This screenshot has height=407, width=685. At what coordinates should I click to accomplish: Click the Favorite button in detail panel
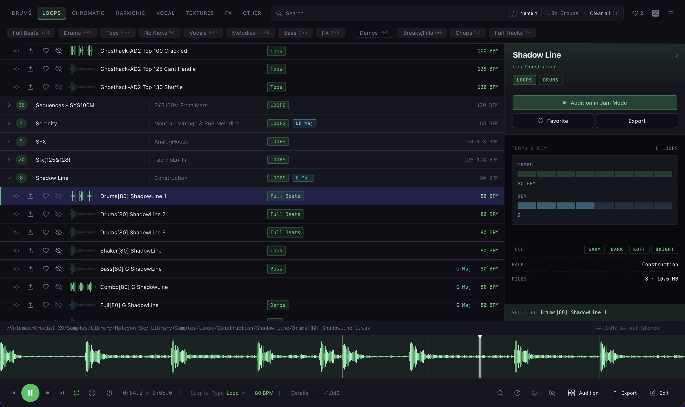tap(553, 121)
